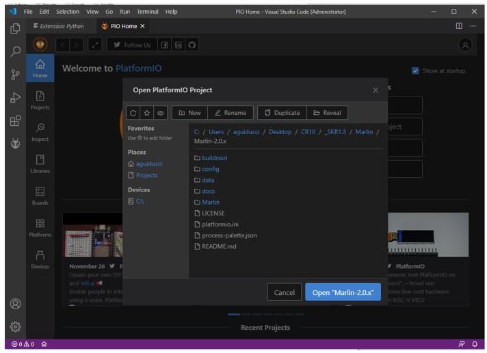Click the expand fullscreen icon in PIO toolbar

(x=95, y=45)
